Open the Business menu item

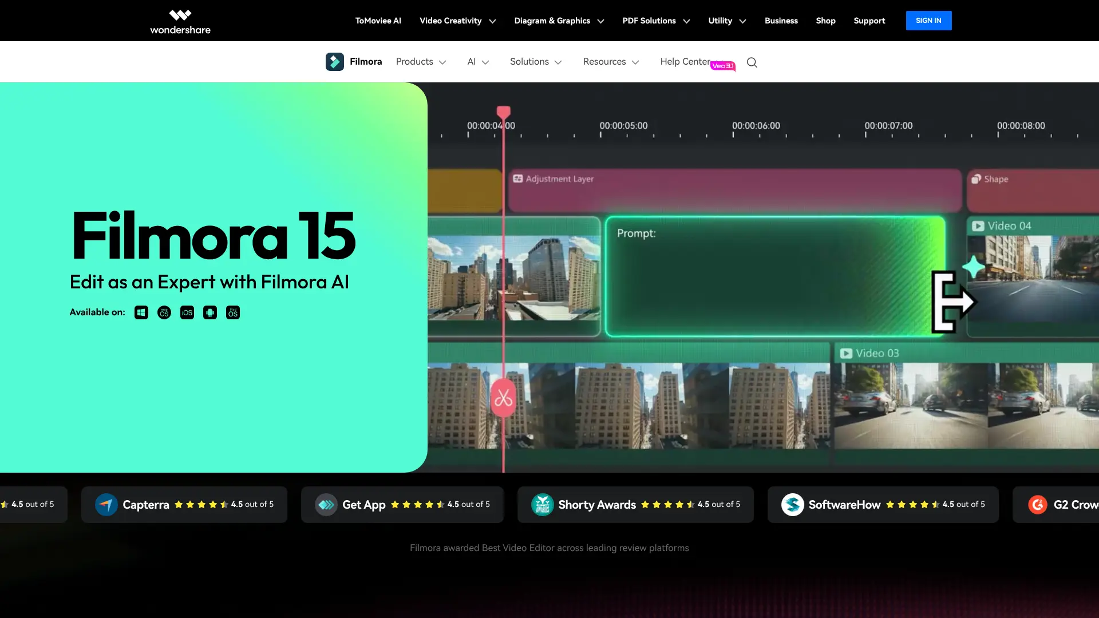pos(781,21)
